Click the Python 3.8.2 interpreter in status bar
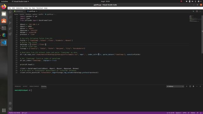Viewport: 203px width, 114px height. [x=15, y=113]
